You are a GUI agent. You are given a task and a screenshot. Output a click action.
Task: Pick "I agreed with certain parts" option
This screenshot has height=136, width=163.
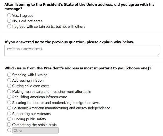click(x=9, y=26)
